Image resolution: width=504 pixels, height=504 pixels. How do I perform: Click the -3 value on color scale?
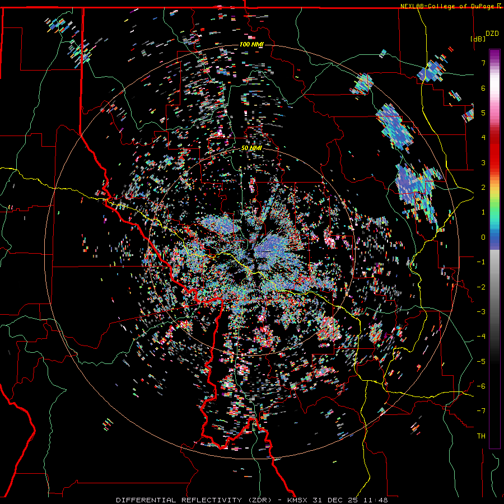tap(481, 312)
